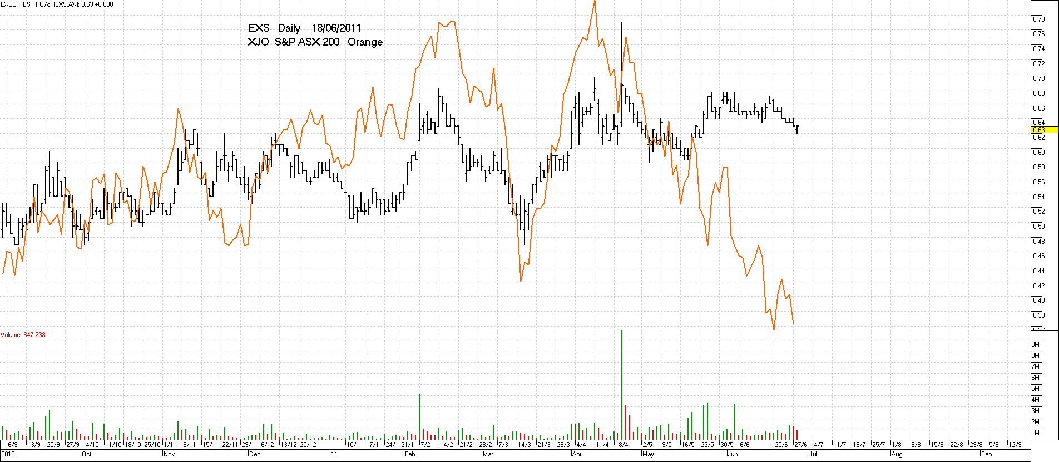Click the 0.78 price level on the price axis
This screenshot has height=462, width=1059.
pyautogui.click(x=1038, y=19)
